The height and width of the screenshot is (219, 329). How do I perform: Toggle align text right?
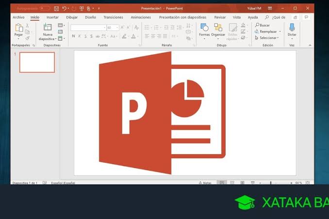[159, 36]
